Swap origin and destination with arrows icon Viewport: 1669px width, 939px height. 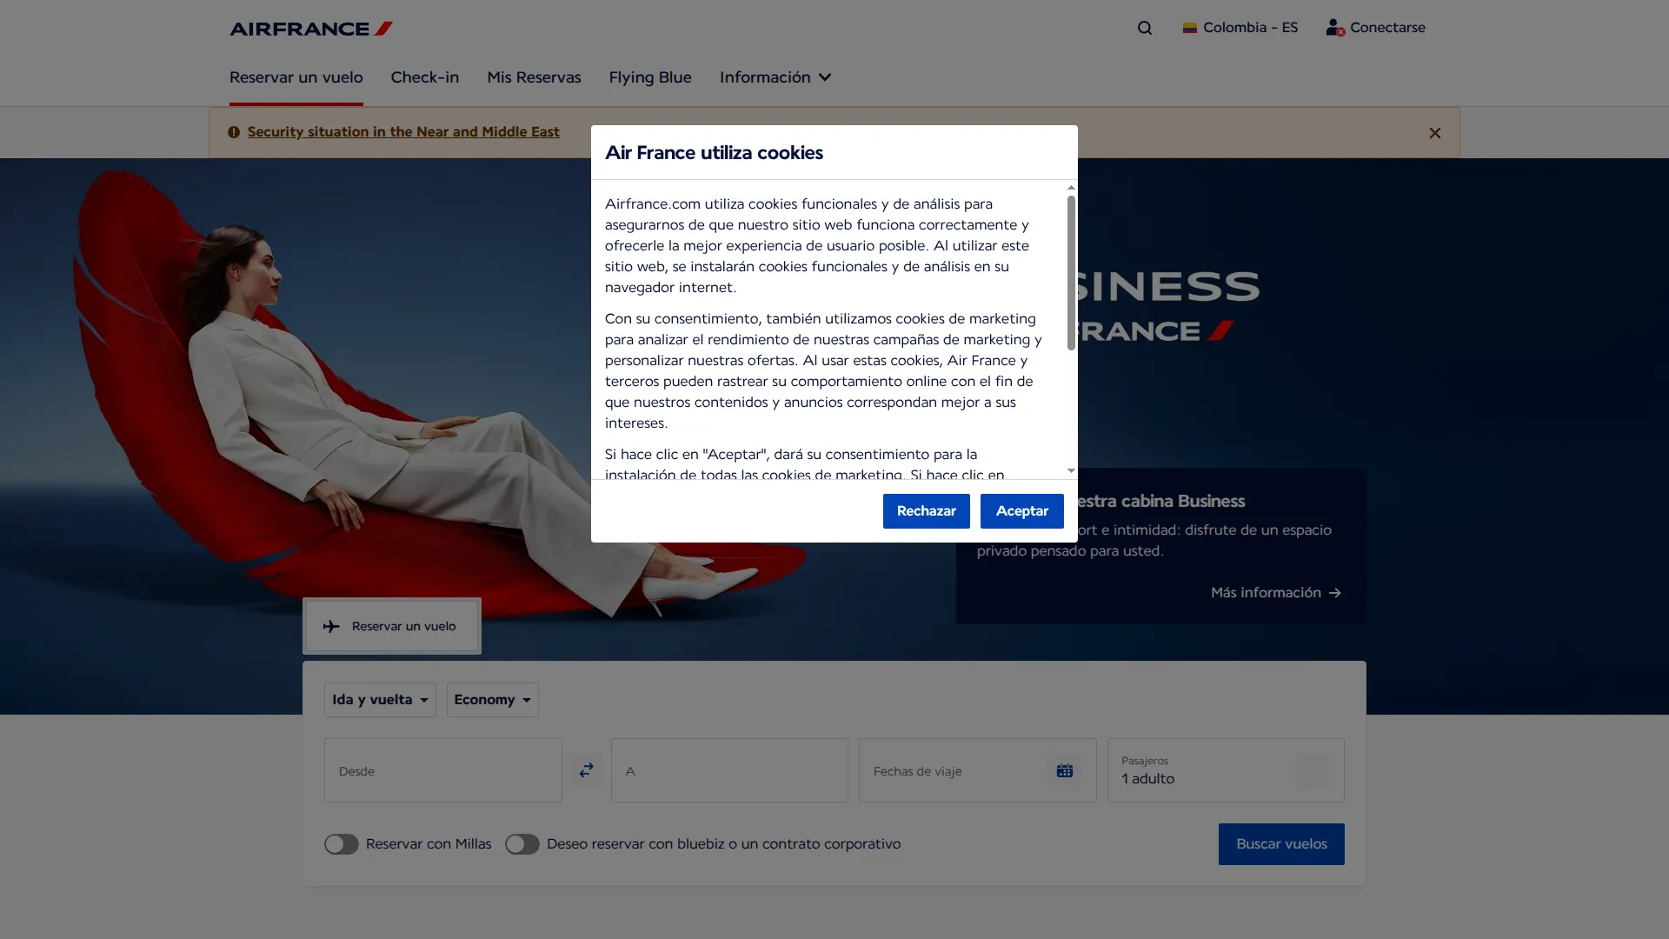tap(587, 770)
